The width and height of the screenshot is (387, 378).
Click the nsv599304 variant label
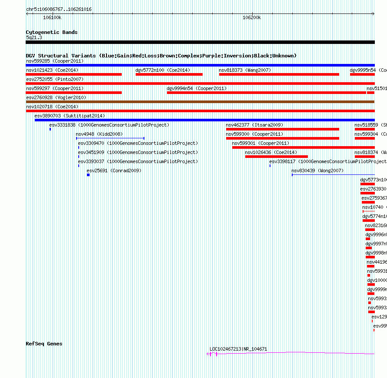click(x=371, y=134)
